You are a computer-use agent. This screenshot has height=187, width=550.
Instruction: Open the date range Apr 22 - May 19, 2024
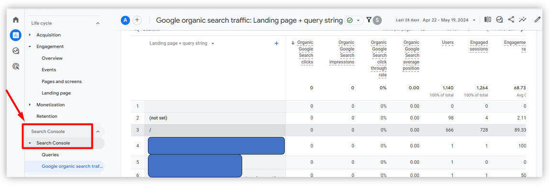[449, 20]
